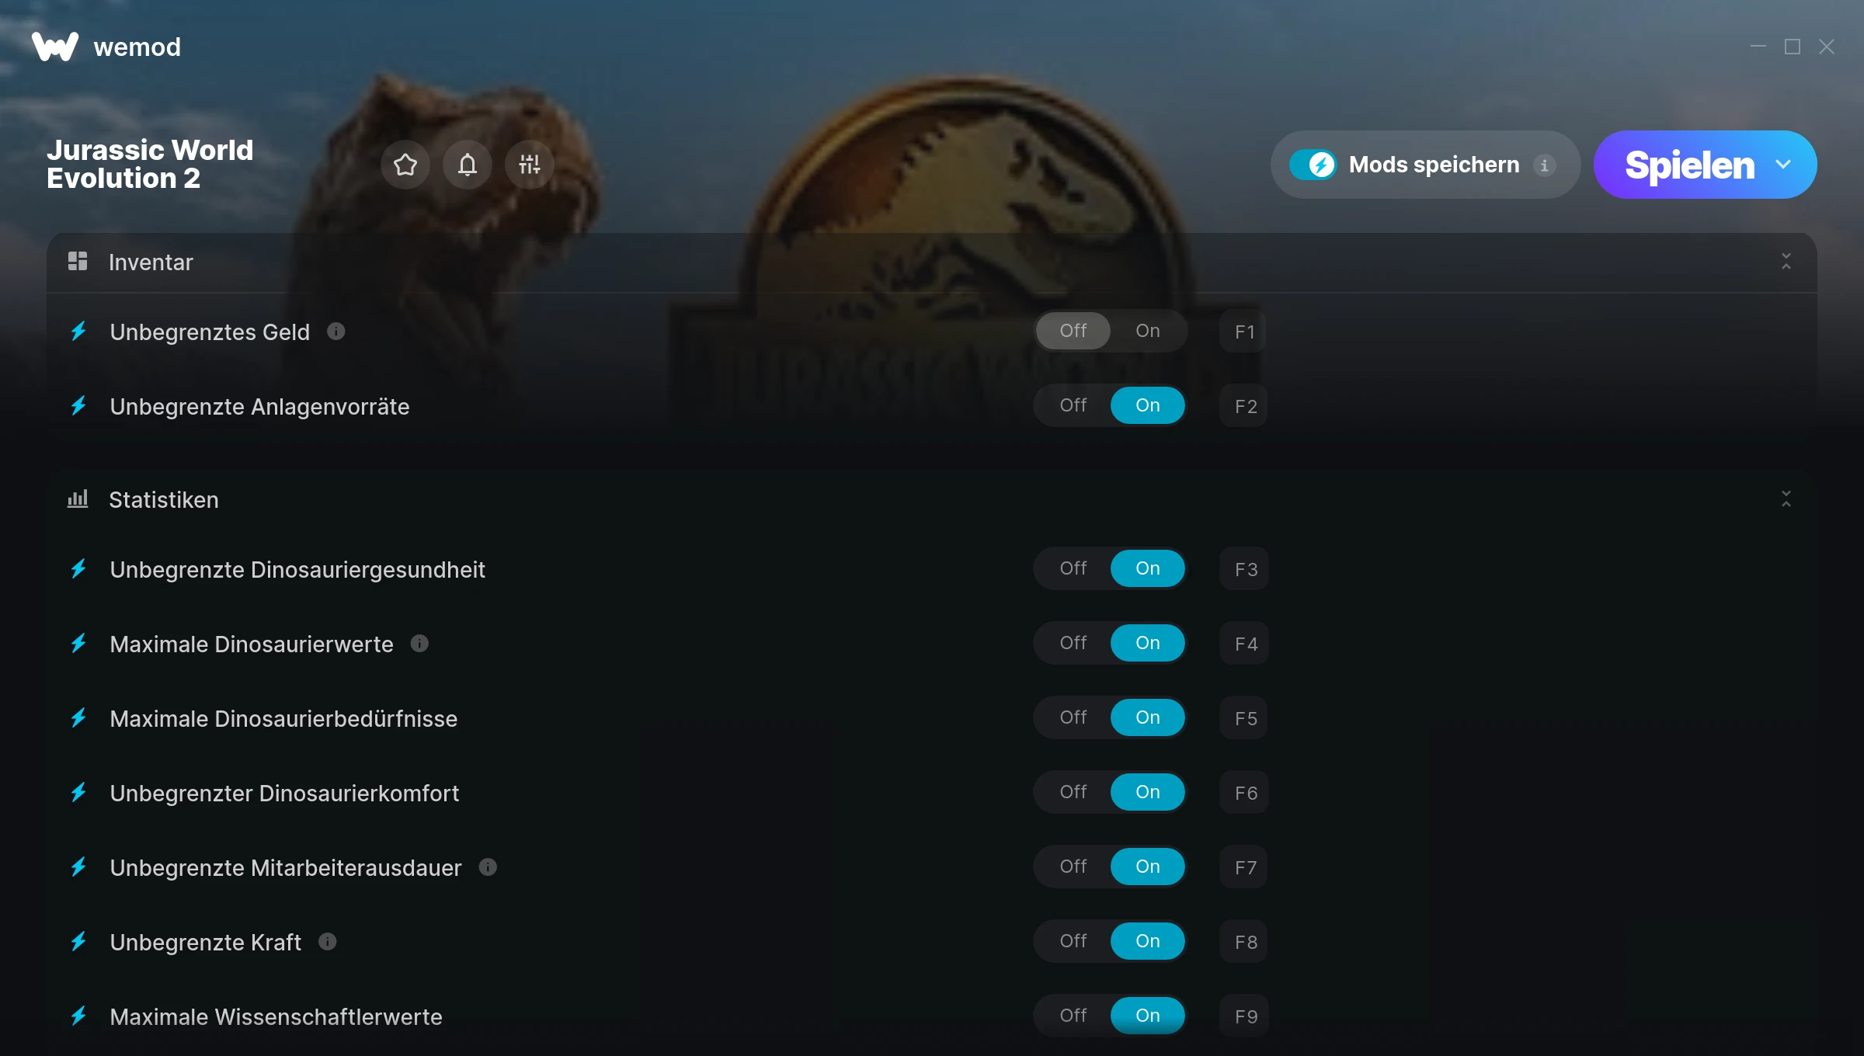This screenshot has width=1864, height=1056.
Task: Open Mods speichern info icon
Action: tap(1545, 165)
